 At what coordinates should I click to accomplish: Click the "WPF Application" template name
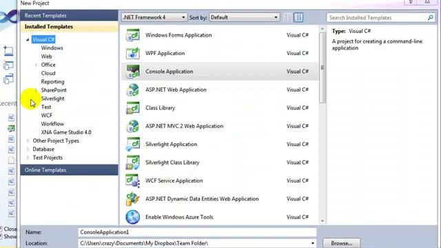click(x=165, y=53)
